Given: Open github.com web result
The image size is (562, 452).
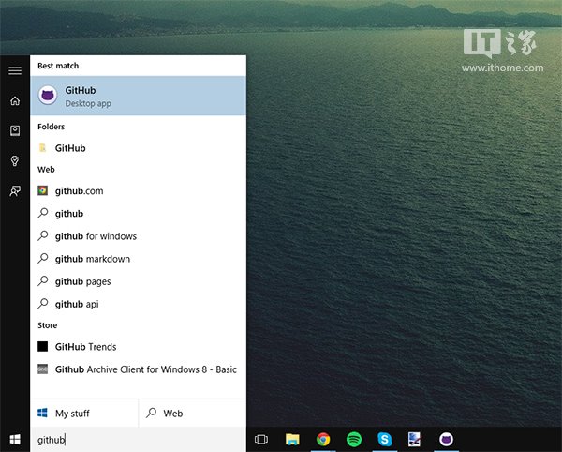Looking at the screenshot, I should point(138,191).
